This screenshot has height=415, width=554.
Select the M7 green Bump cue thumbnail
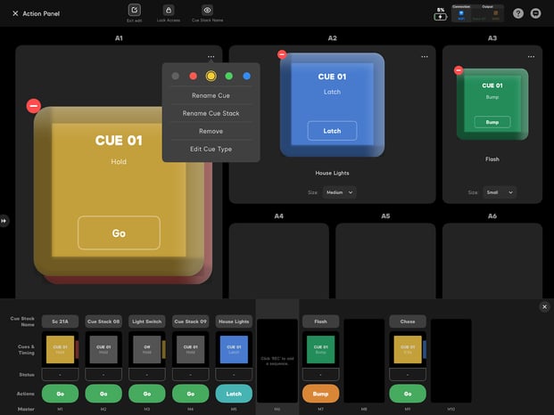(321, 349)
